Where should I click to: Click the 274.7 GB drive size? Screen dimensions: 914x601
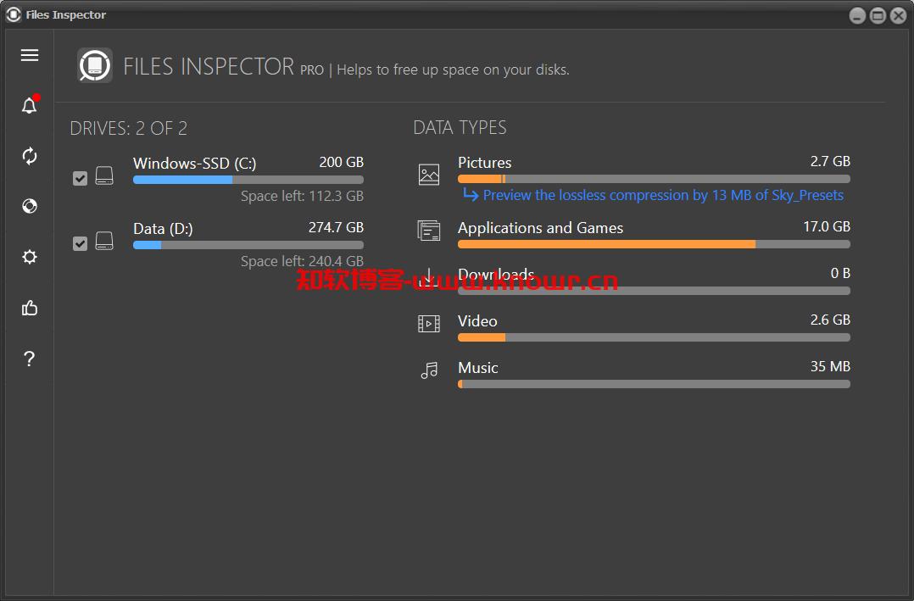(x=337, y=227)
